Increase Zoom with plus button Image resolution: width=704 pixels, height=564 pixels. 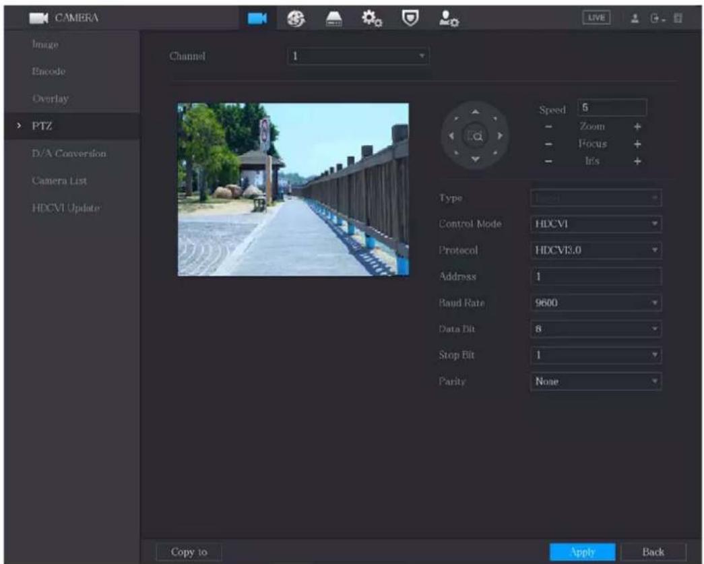[637, 127]
